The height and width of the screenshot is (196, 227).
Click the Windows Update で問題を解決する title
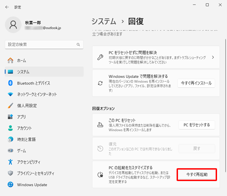tap(138, 76)
